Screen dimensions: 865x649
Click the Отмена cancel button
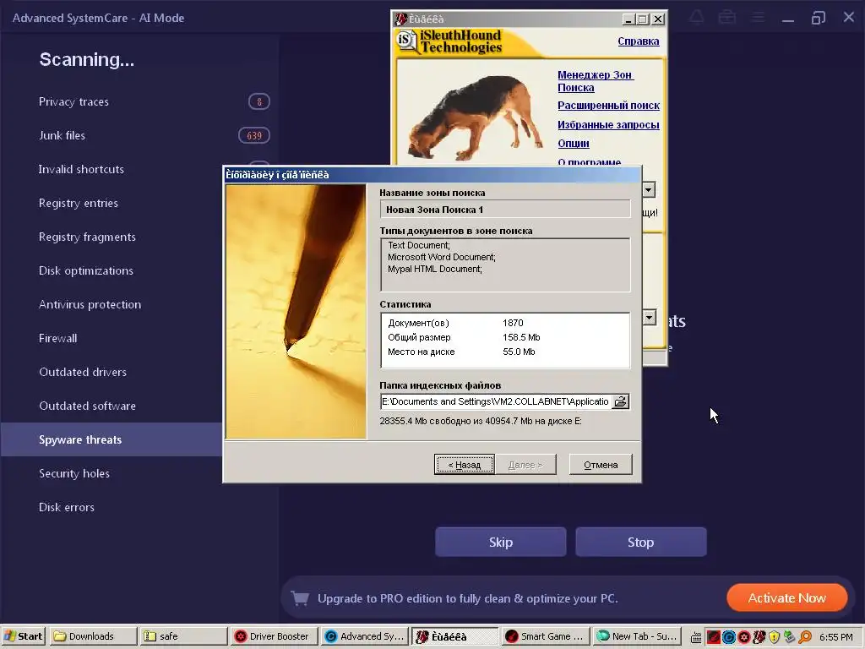coord(601,464)
